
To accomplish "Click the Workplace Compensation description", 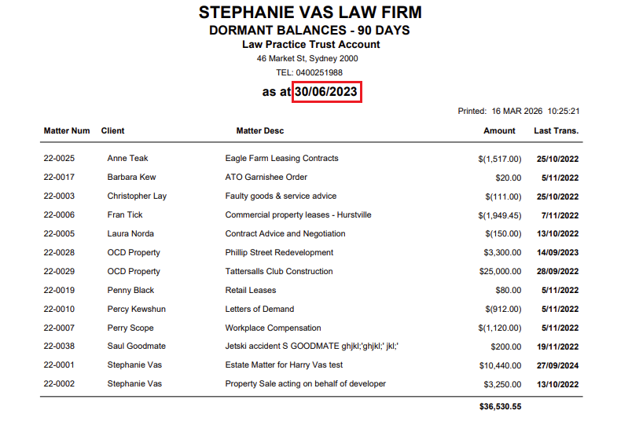I will tap(273, 328).
